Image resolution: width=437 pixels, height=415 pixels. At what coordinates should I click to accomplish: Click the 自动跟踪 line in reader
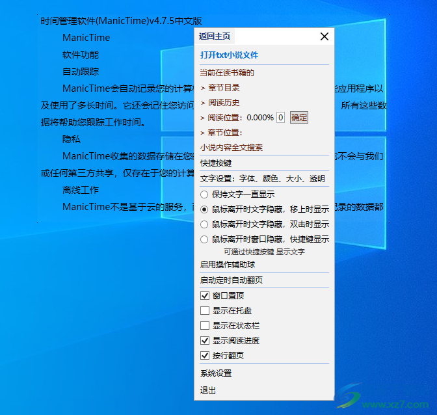pyautogui.click(x=81, y=72)
